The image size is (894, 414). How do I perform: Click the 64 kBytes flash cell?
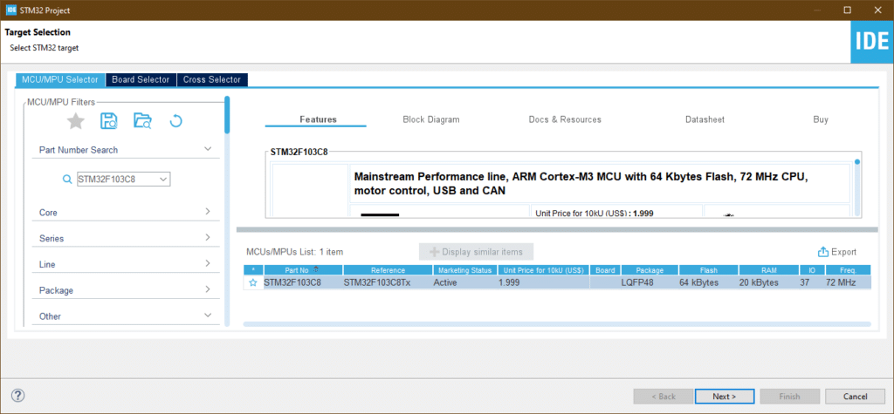click(709, 282)
